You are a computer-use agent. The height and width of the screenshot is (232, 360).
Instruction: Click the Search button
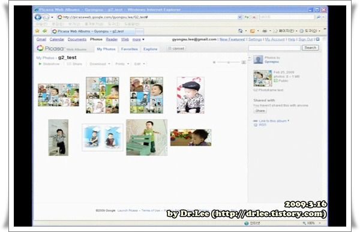310,48
